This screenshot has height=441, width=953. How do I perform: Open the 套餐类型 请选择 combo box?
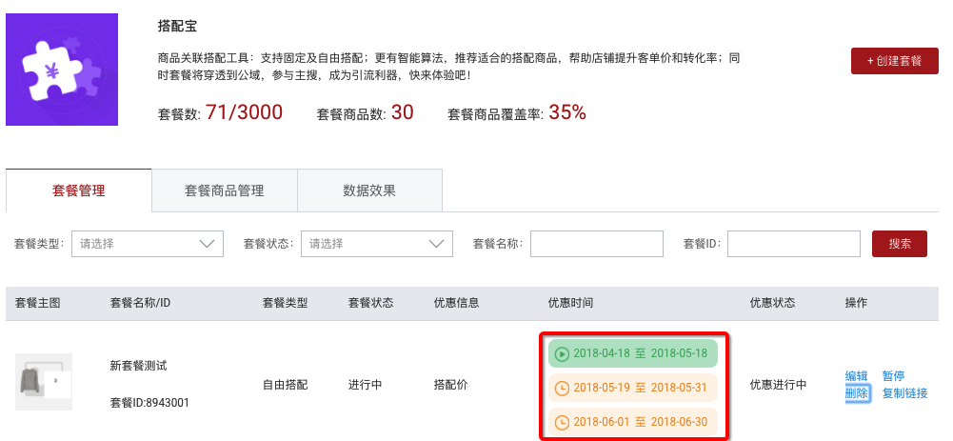(147, 244)
